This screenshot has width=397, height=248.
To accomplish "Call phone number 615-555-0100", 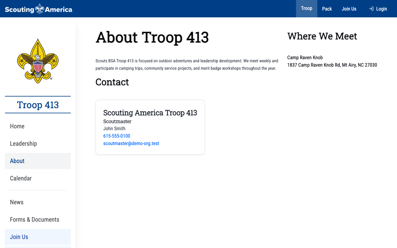I will coord(117,136).
